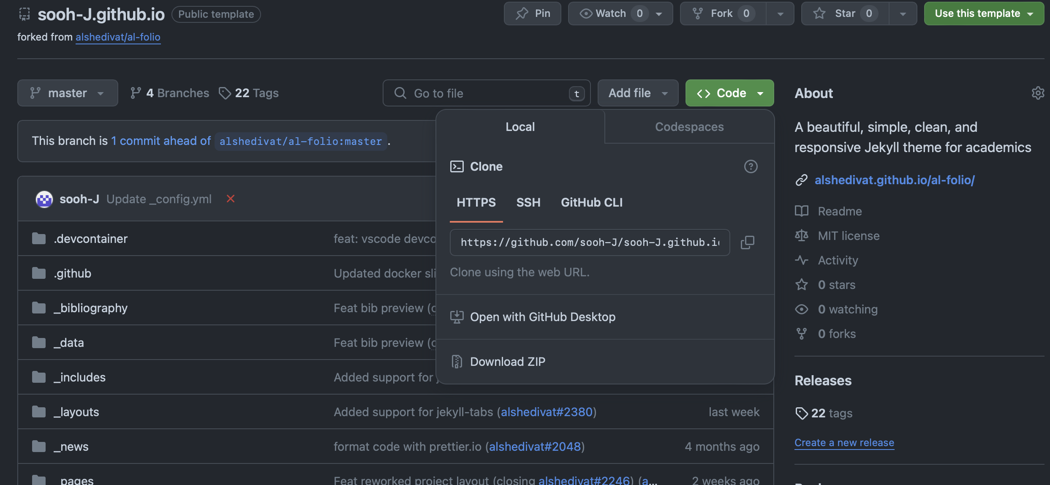Open the About settings gear icon
The image size is (1050, 485).
point(1037,93)
